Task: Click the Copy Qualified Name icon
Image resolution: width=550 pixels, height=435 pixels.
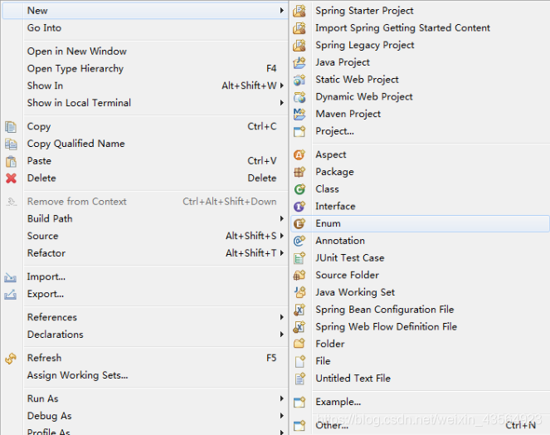Action: pos(11,144)
